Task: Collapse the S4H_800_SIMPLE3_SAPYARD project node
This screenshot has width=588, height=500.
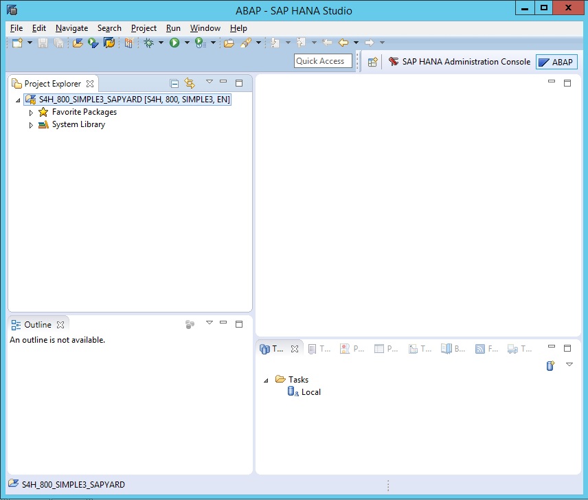Action: (x=18, y=100)
